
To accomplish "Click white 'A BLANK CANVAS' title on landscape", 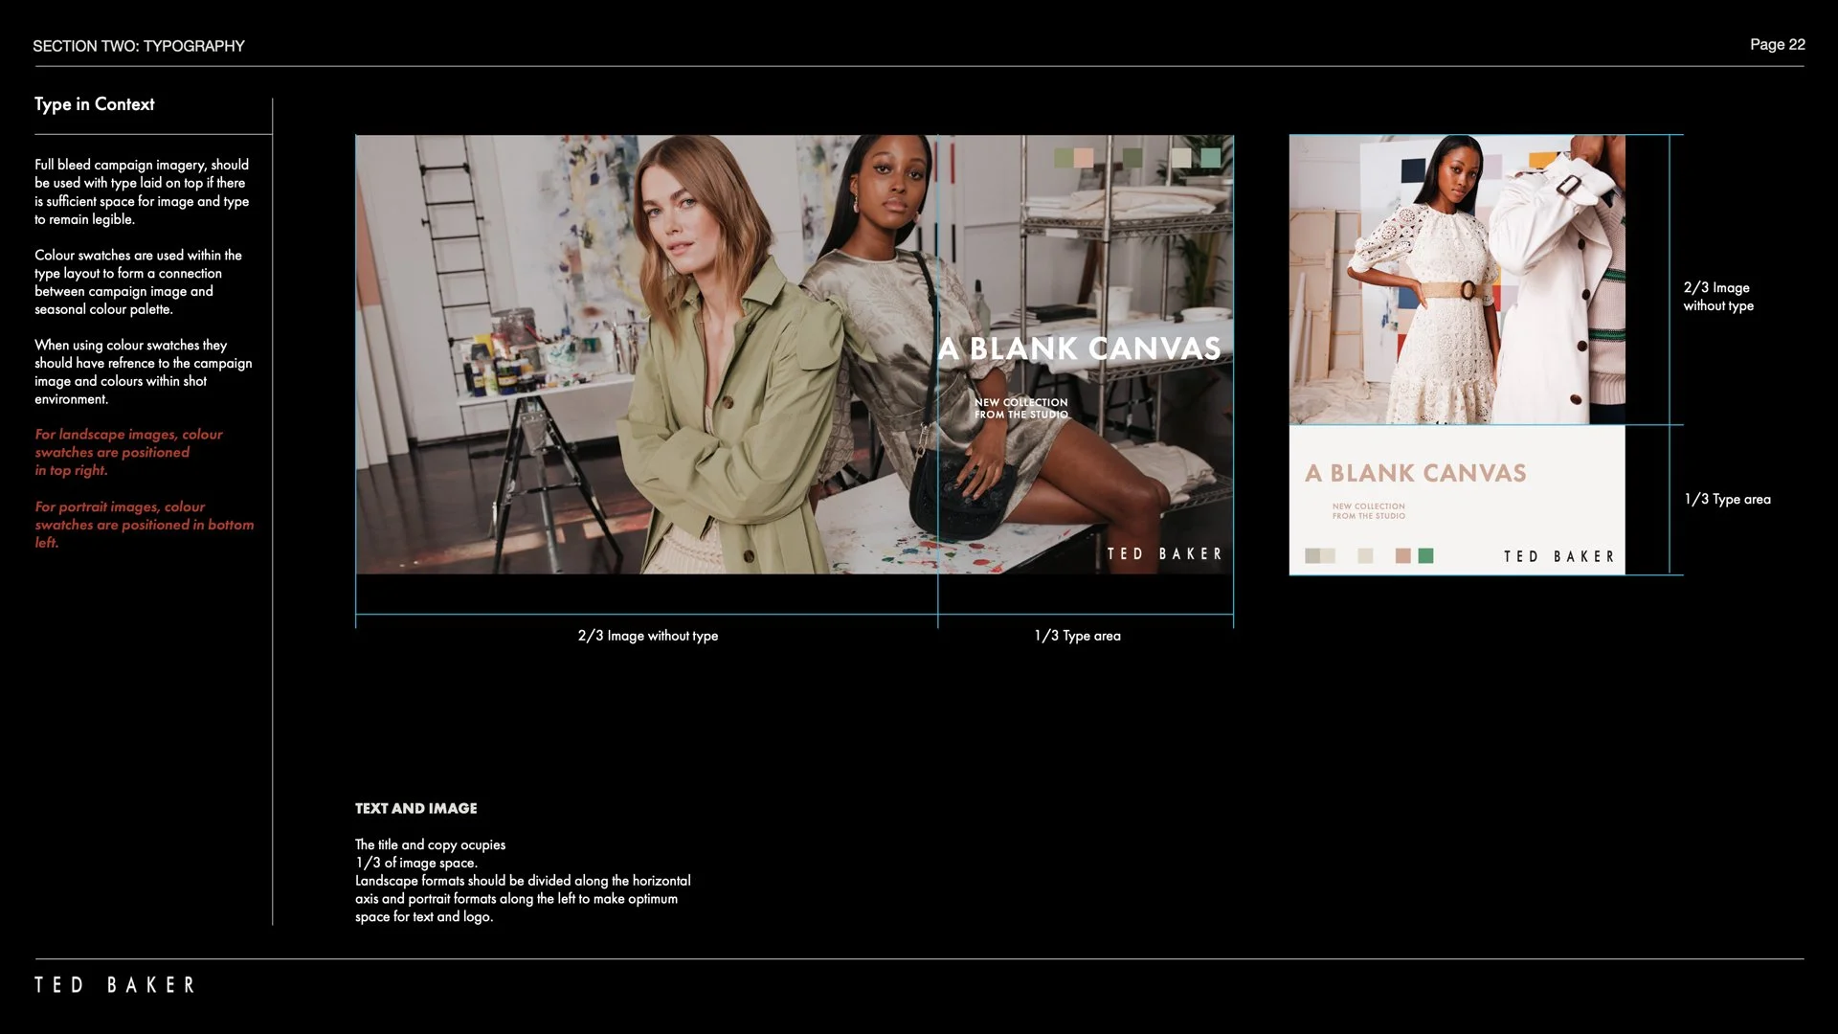I will [1079, 349].
